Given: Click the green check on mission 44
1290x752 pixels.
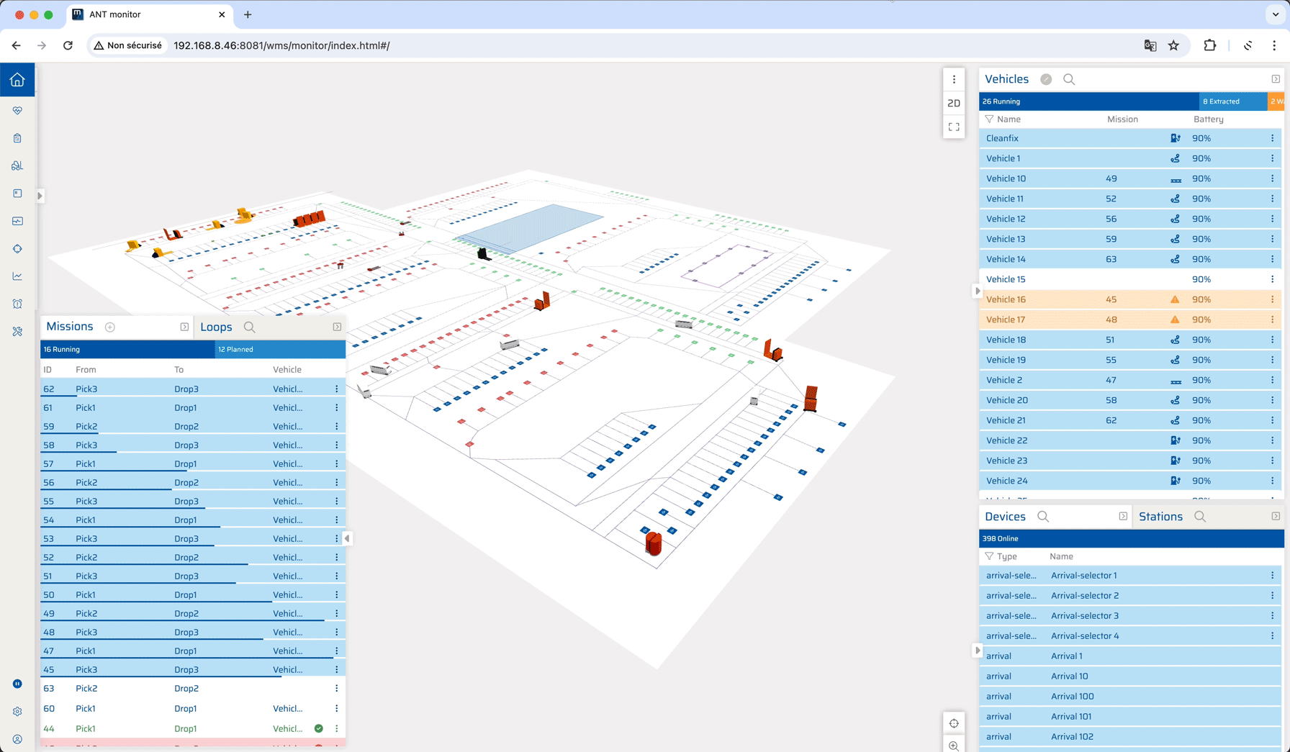Looking at the screenshot, I should pyautogui.click(x=319, y=728).
